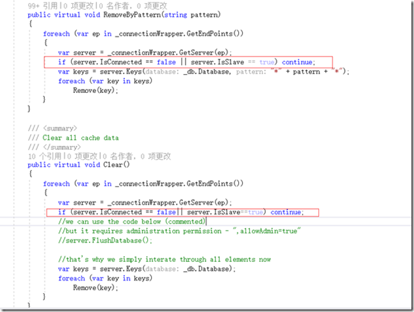Screen dimensions: 414x312
Task: Click '_db.Database' in RemoveByPattern's server.Keys call
Action: (206, 71)
